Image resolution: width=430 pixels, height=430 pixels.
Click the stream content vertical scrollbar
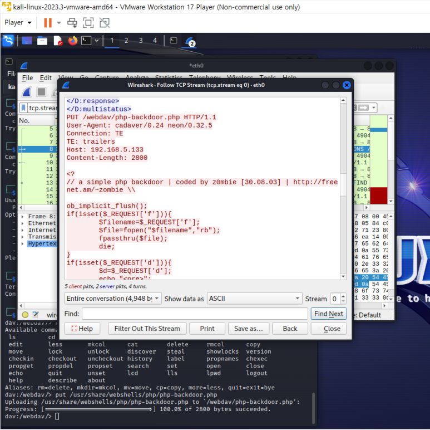point(343,184)
